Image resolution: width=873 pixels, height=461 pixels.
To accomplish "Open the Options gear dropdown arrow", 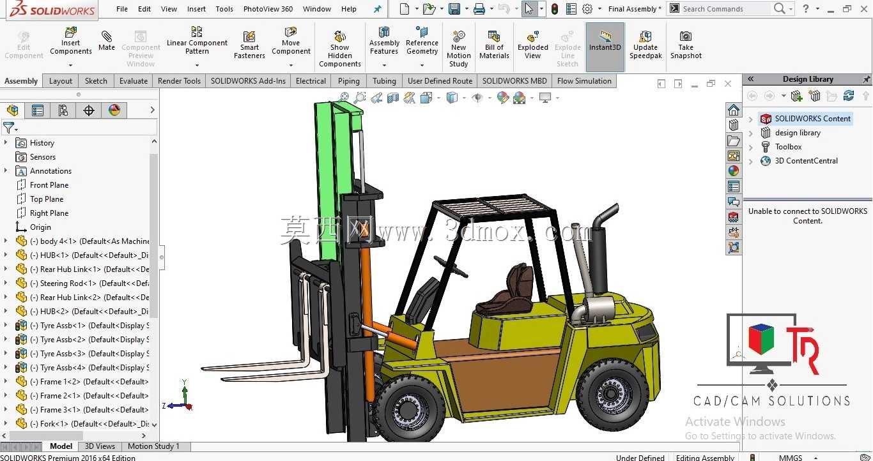I will (599, 10).
